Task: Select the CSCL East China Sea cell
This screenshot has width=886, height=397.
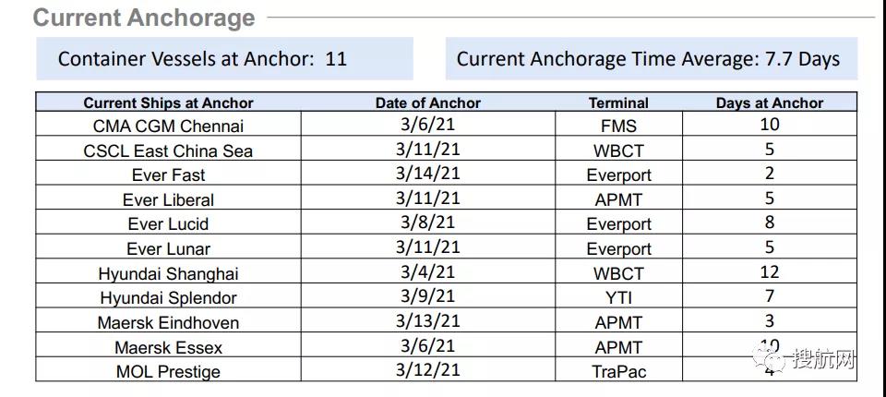Action: click(169, 150)
